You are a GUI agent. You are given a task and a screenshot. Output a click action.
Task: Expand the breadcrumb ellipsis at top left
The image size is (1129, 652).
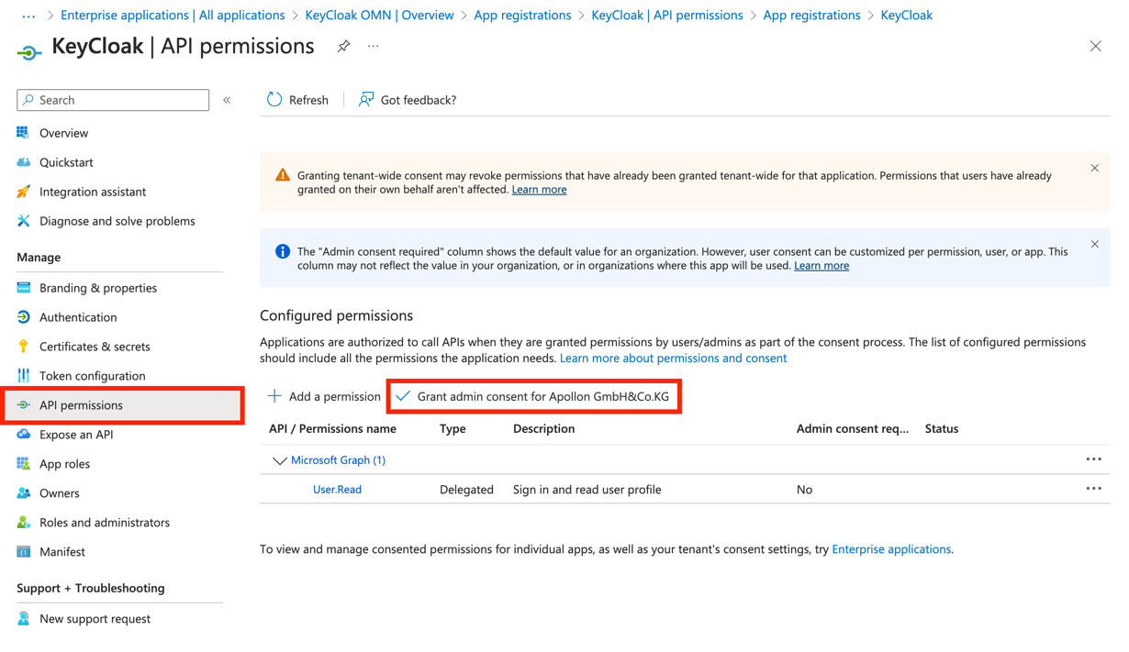click(x=28, y=16)
